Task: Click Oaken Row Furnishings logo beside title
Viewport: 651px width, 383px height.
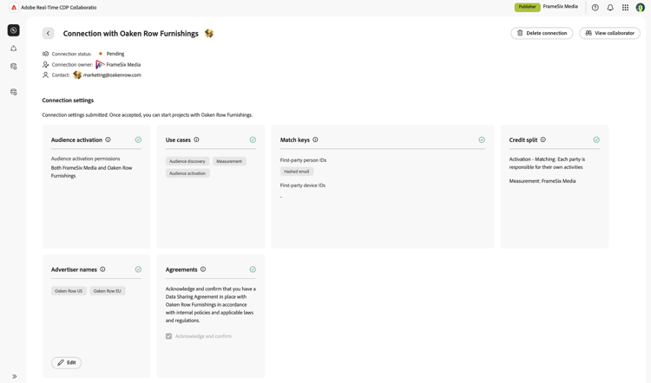Action: pyautogui.click(x=209, y=33)
